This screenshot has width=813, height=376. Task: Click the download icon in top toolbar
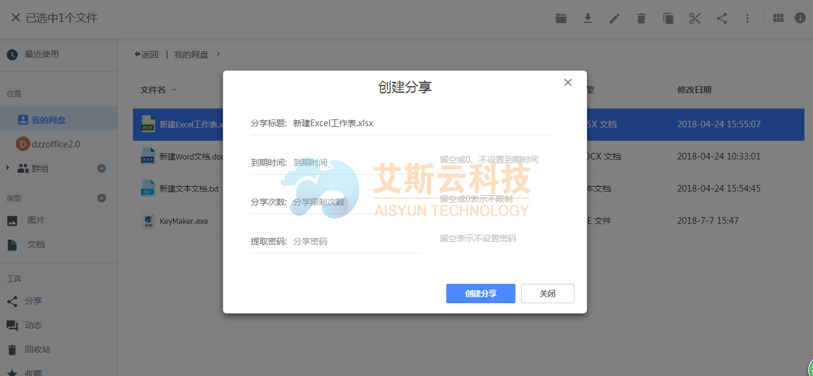pyautogui.click(x=588, y=18)
